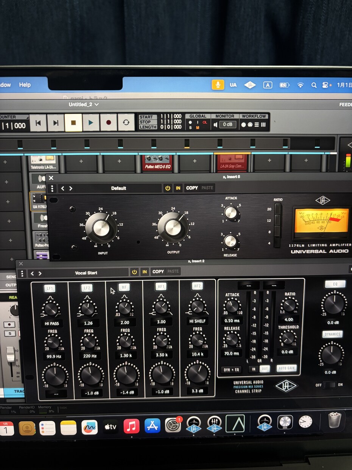352x470 pixels.
Task: Click the 1176 INPUT knob
Action: coord(101,228)
